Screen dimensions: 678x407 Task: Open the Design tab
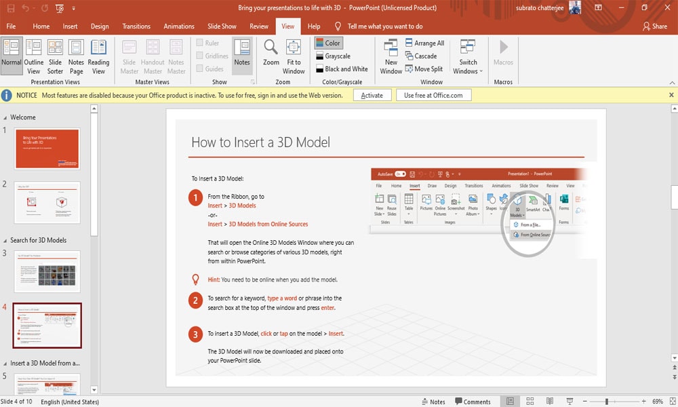tap(100, 26)
